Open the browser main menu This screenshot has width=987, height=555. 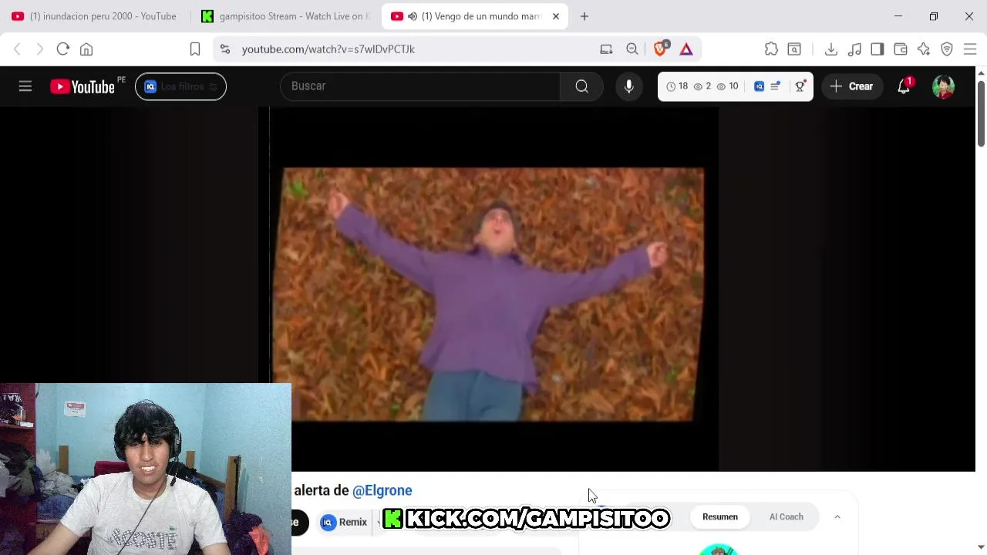point(970,49)
